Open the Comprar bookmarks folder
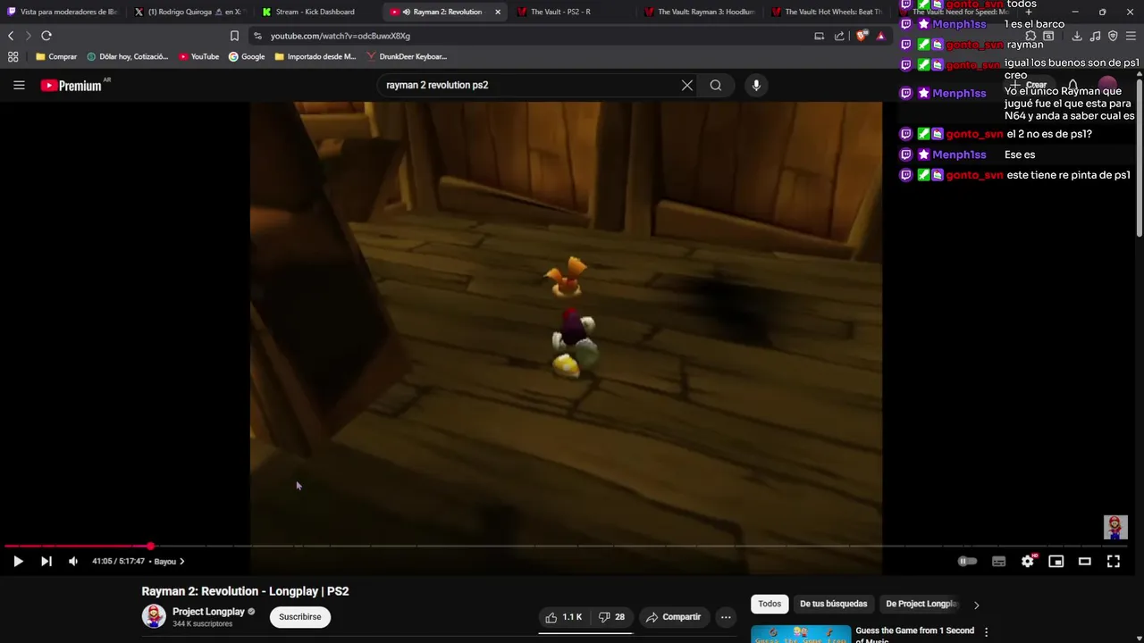 pos(56,56)
